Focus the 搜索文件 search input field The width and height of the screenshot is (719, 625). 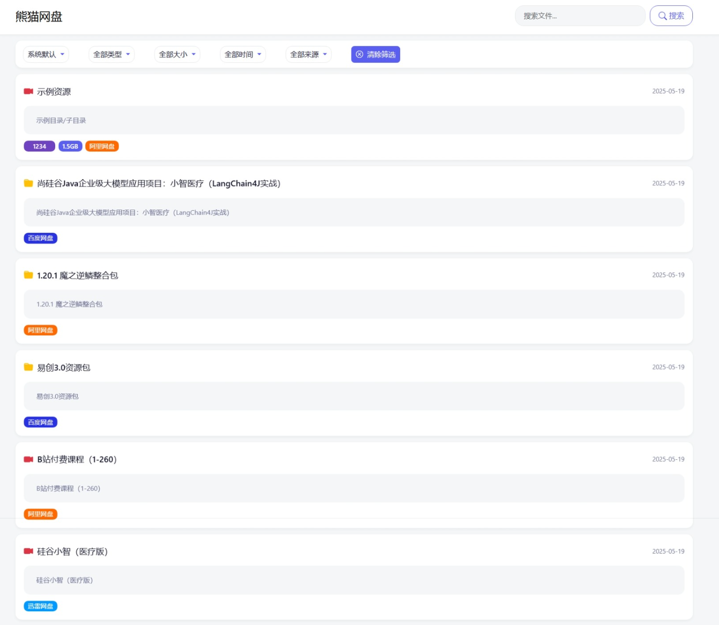point(580,16)
